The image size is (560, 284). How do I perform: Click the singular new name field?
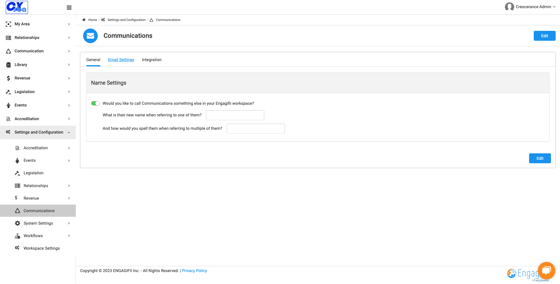[235, 115]
